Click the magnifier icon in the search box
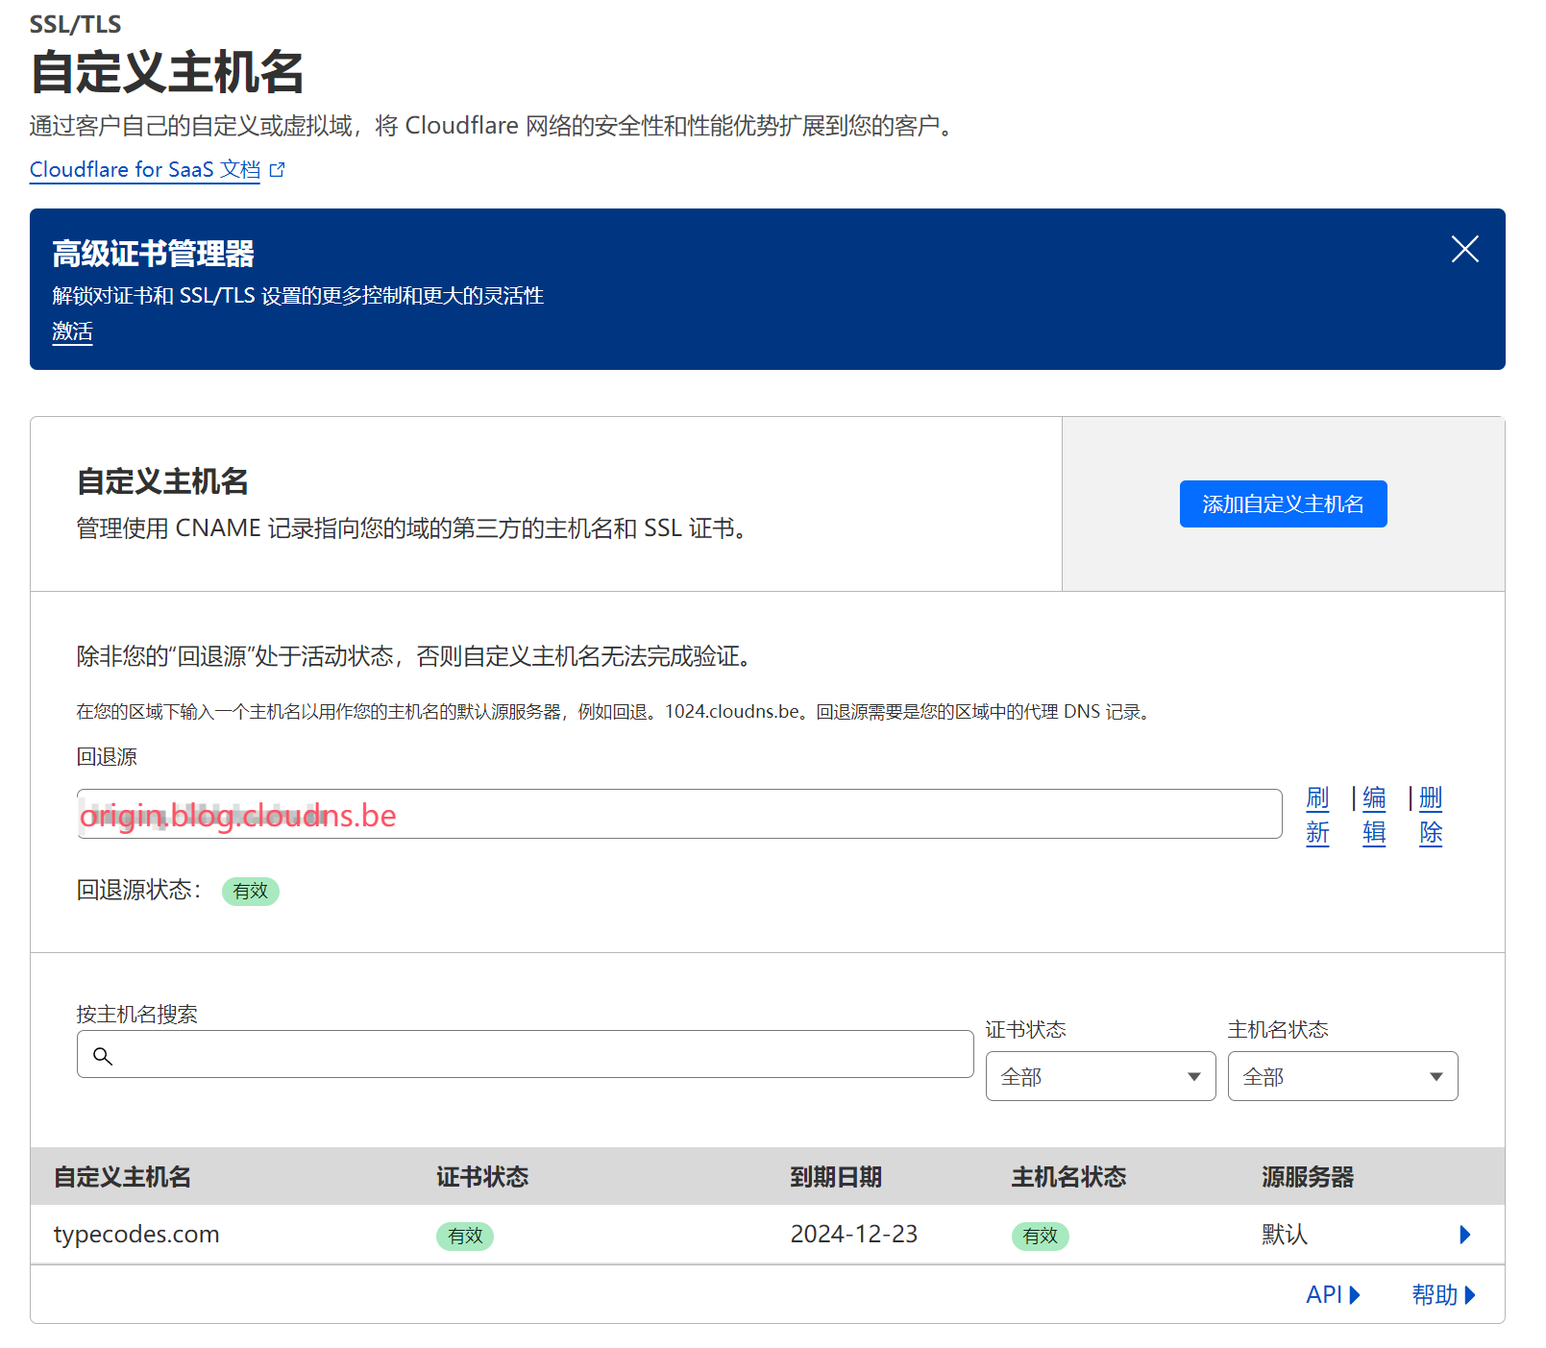The height and width of the screenshot is (1348, 1546). (103, 1056)
